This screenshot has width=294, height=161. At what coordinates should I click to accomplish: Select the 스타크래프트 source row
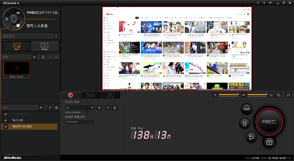(x=29, y=114)
